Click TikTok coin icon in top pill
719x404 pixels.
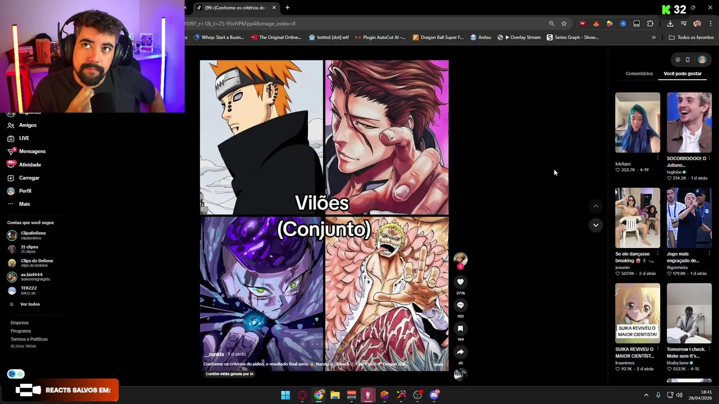tap(677, 59)
